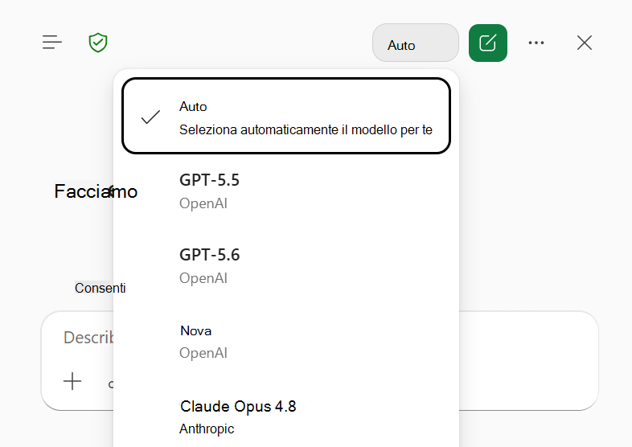Click the plus attach icon in prompt box

point(72,381)
